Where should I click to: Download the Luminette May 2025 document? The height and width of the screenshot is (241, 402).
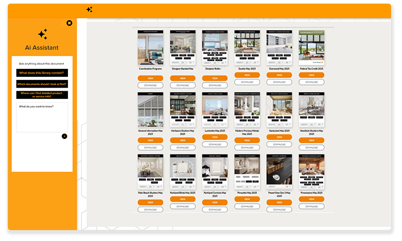click(215, 145)
